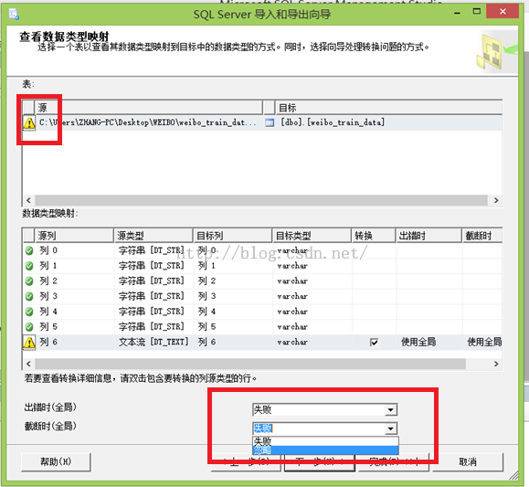Click the 源类型 column header

point(153,236)
